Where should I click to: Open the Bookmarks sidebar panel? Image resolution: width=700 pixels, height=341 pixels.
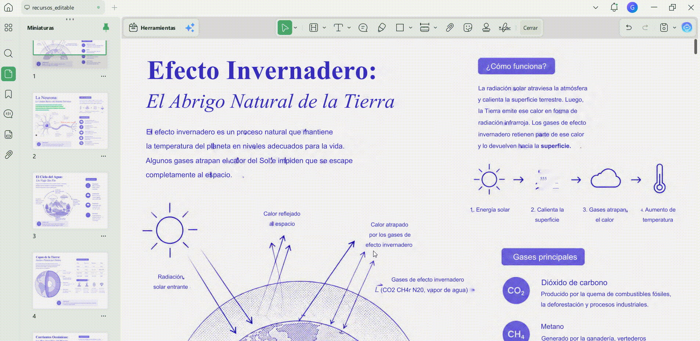[8, 94]
